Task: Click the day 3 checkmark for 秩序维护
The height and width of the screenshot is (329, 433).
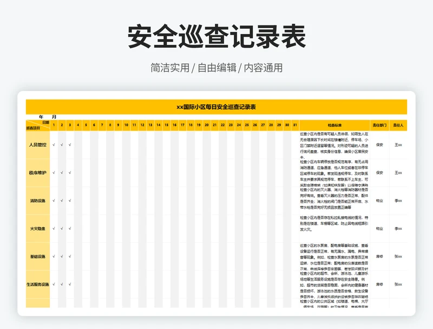Action: [x=70, y=172]
